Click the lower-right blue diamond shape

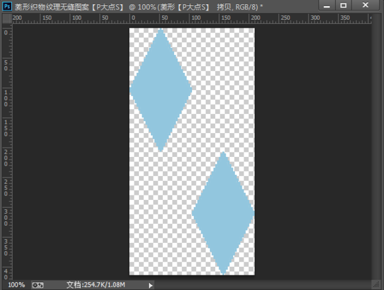point(223,213)
